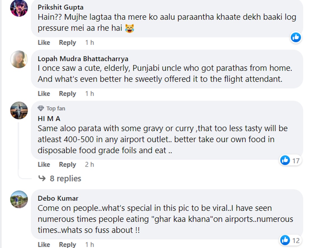Like Debo Kumar's comment
This screenshot has height=248, width=310.
point(44,244)
